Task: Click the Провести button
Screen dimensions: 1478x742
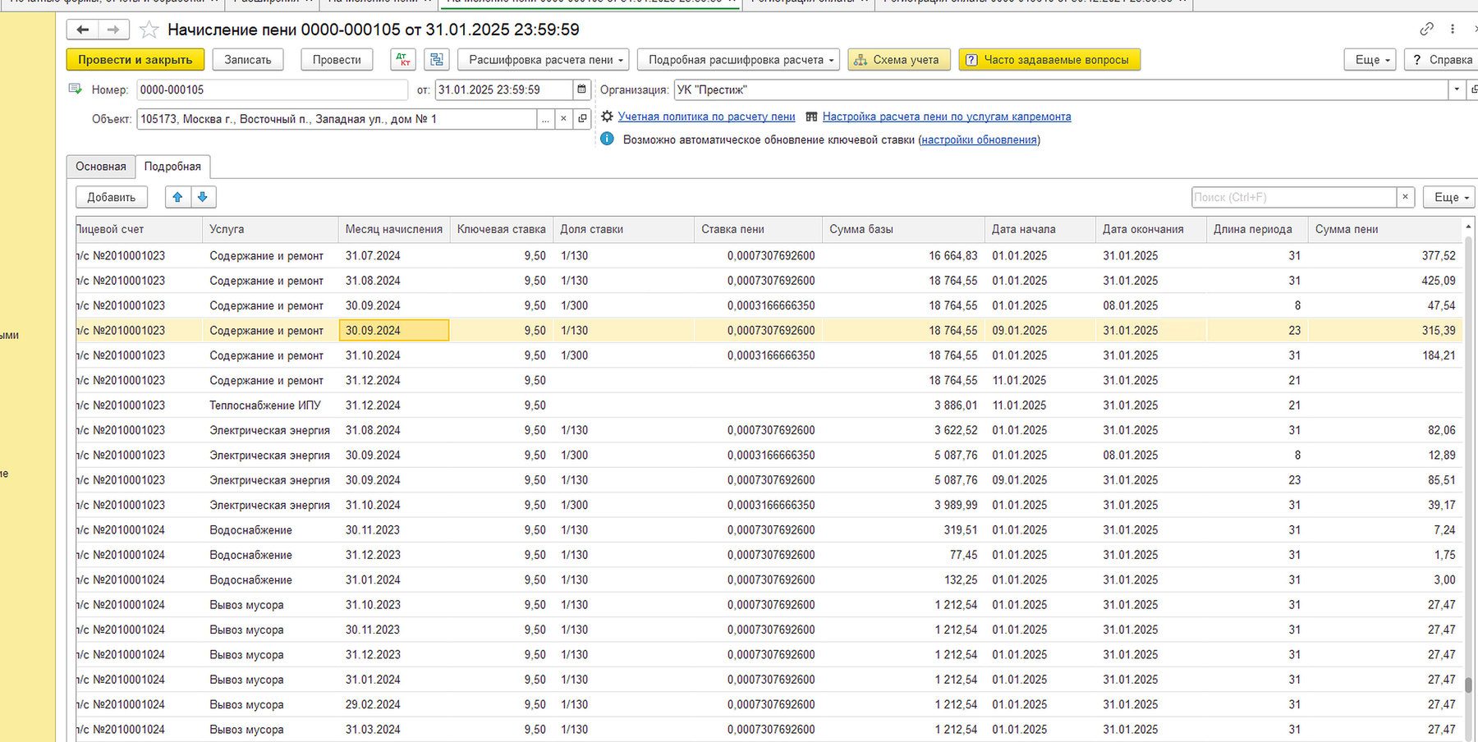Action: [x=337, y=60]
